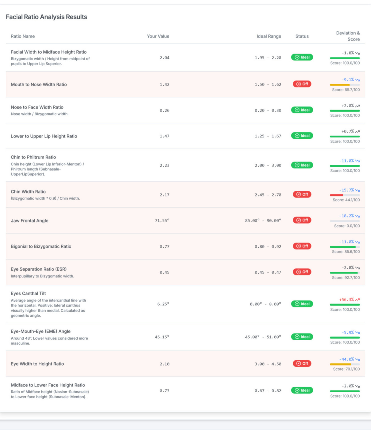Select the Your Value column header
This screenshot has width=371, height=430.
coord(158,36)
